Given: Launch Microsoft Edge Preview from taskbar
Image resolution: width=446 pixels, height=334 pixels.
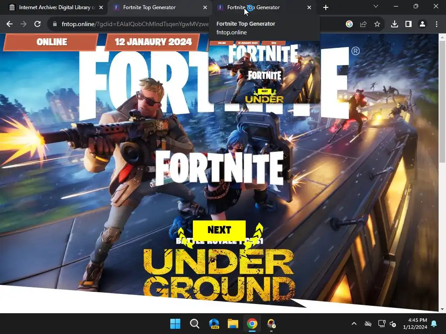Looking at the screenshot, I should pos(214,324).
